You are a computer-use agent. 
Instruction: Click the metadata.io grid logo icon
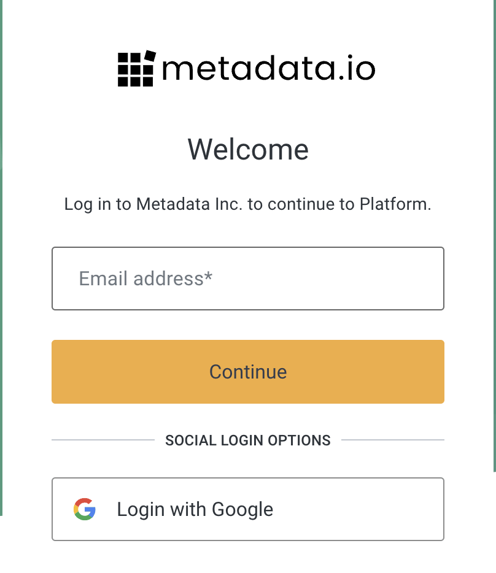pyautogui.click(x=137, y=68)
